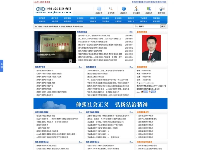The width and height of the screenshot is (201, 150).
Task: Open 房产律师 in the navigation bar
Action: point(55,18)
